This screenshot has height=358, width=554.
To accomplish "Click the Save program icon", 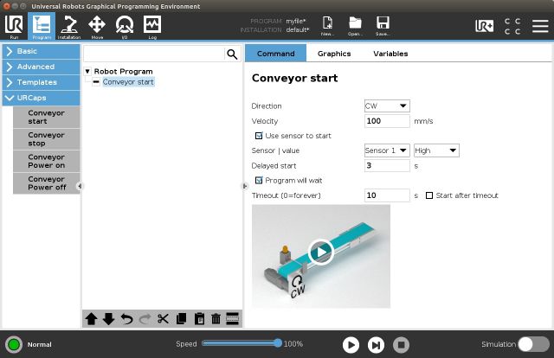I will pos(382,25).
